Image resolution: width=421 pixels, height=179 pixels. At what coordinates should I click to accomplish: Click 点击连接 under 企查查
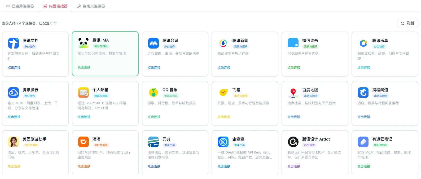click(x=224, y=166)
